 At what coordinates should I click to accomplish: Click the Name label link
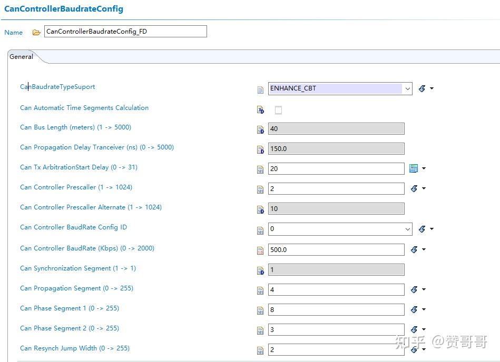[13, 33]
